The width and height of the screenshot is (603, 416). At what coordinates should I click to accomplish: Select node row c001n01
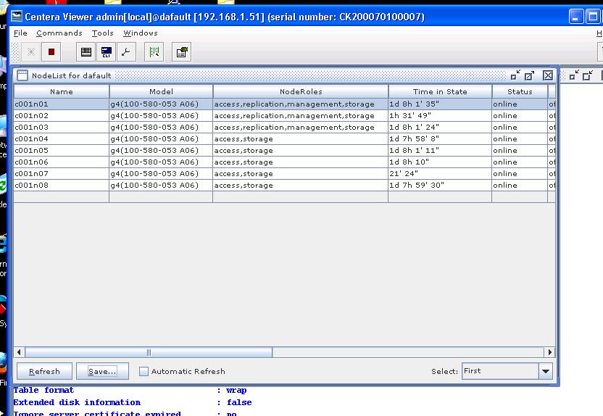pyautogui.click(x=285, y=104)
